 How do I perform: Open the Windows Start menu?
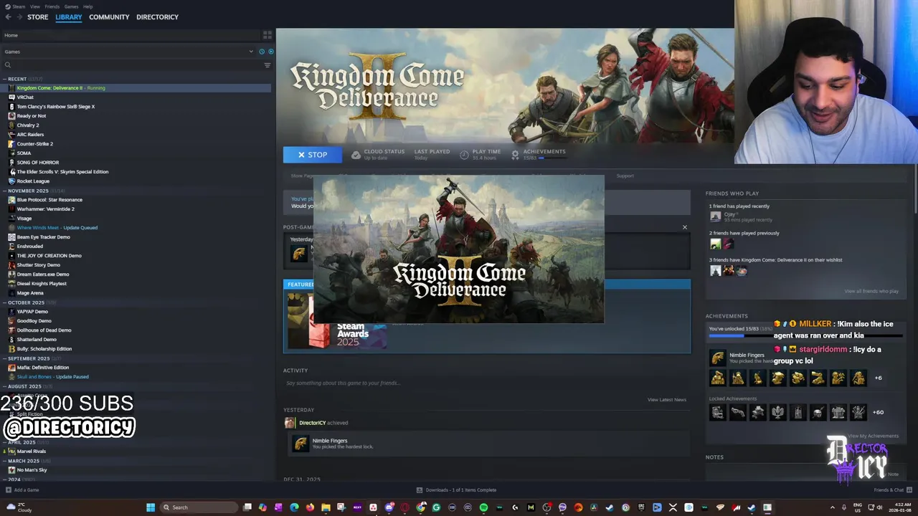point(151,507)
